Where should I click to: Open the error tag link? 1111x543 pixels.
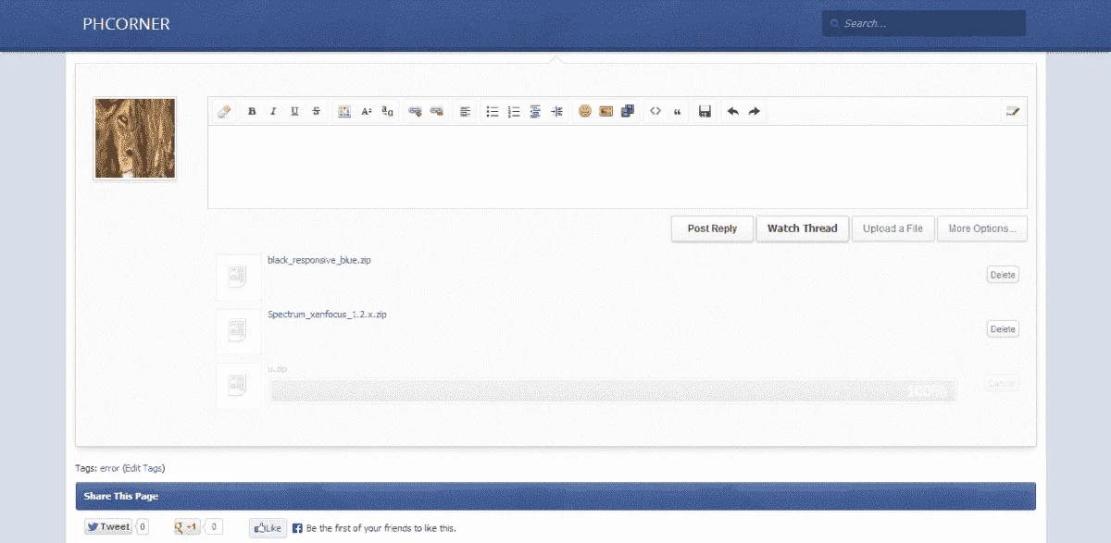109,468
